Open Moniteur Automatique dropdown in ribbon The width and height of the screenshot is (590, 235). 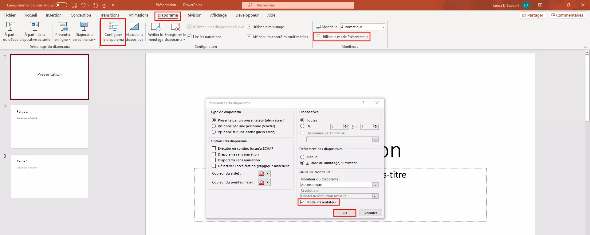tap(383, 27)
